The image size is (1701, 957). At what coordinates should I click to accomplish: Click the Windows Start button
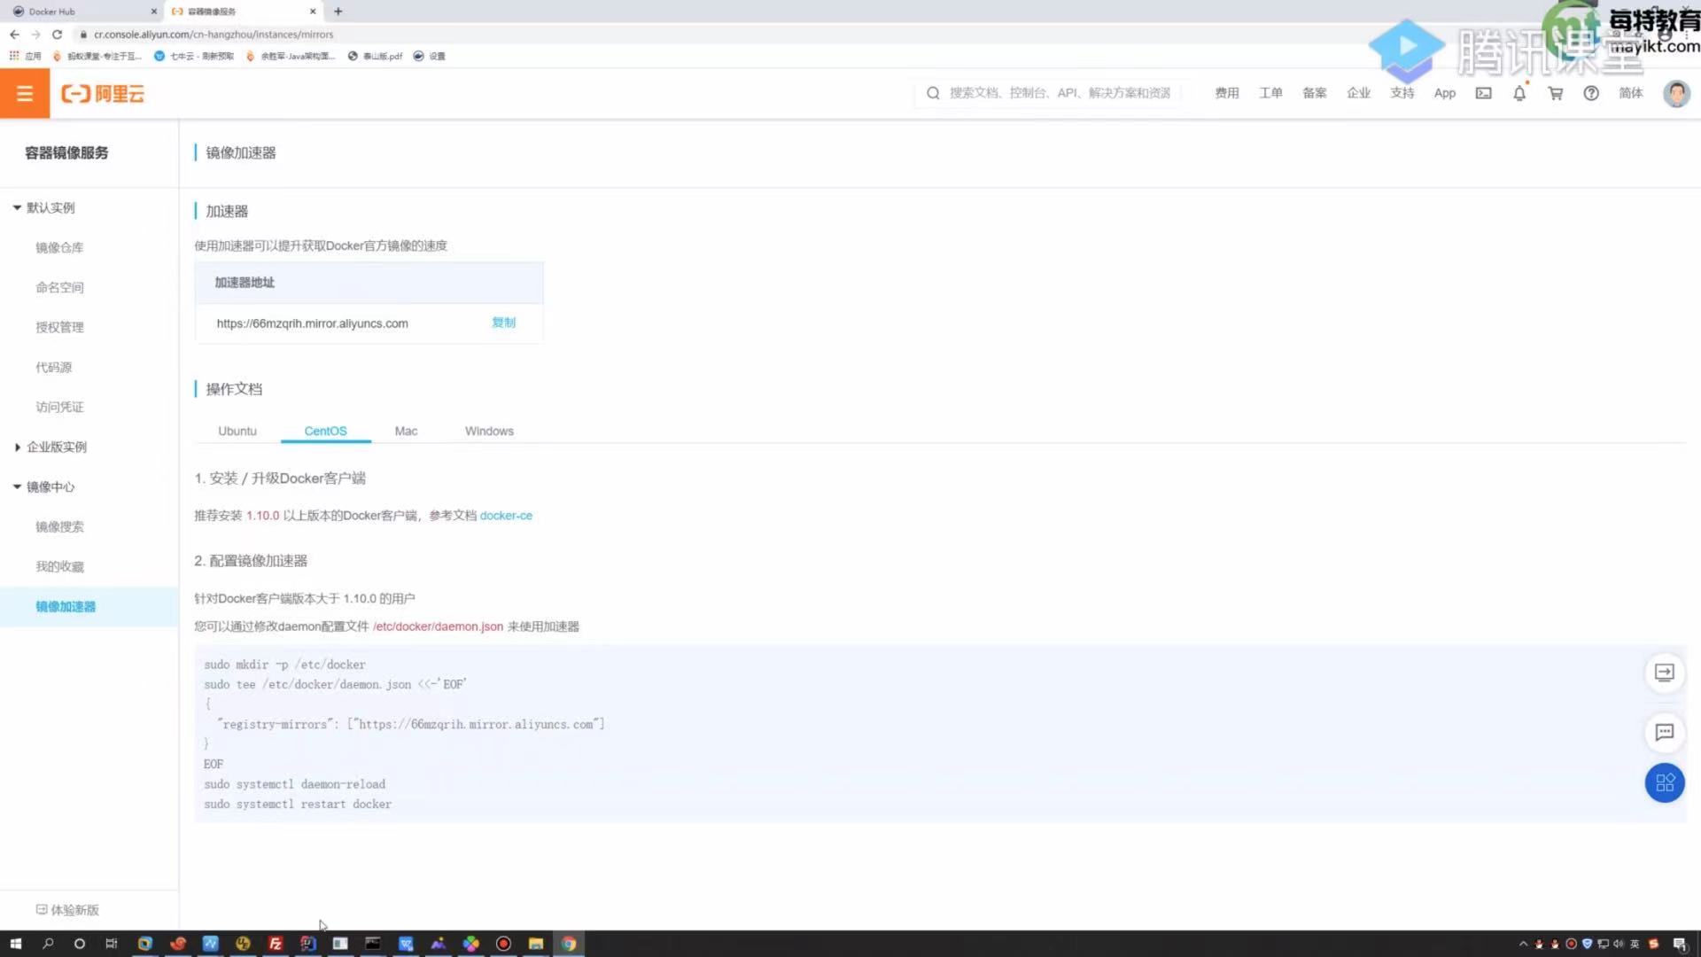pos(15,944)
